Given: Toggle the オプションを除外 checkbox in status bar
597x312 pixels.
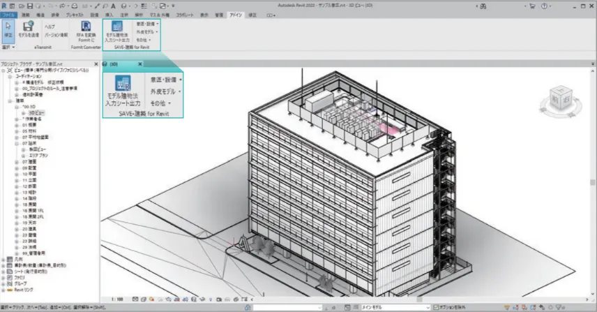Looking at the screenshot, I should click(x=436, y=307).
